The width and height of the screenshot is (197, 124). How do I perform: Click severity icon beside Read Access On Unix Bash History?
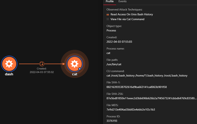(108, 15)
